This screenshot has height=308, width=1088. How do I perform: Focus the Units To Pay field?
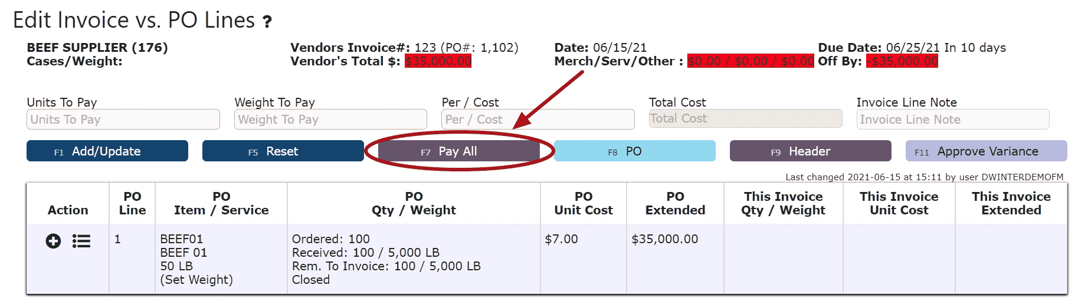coord(123,120)
